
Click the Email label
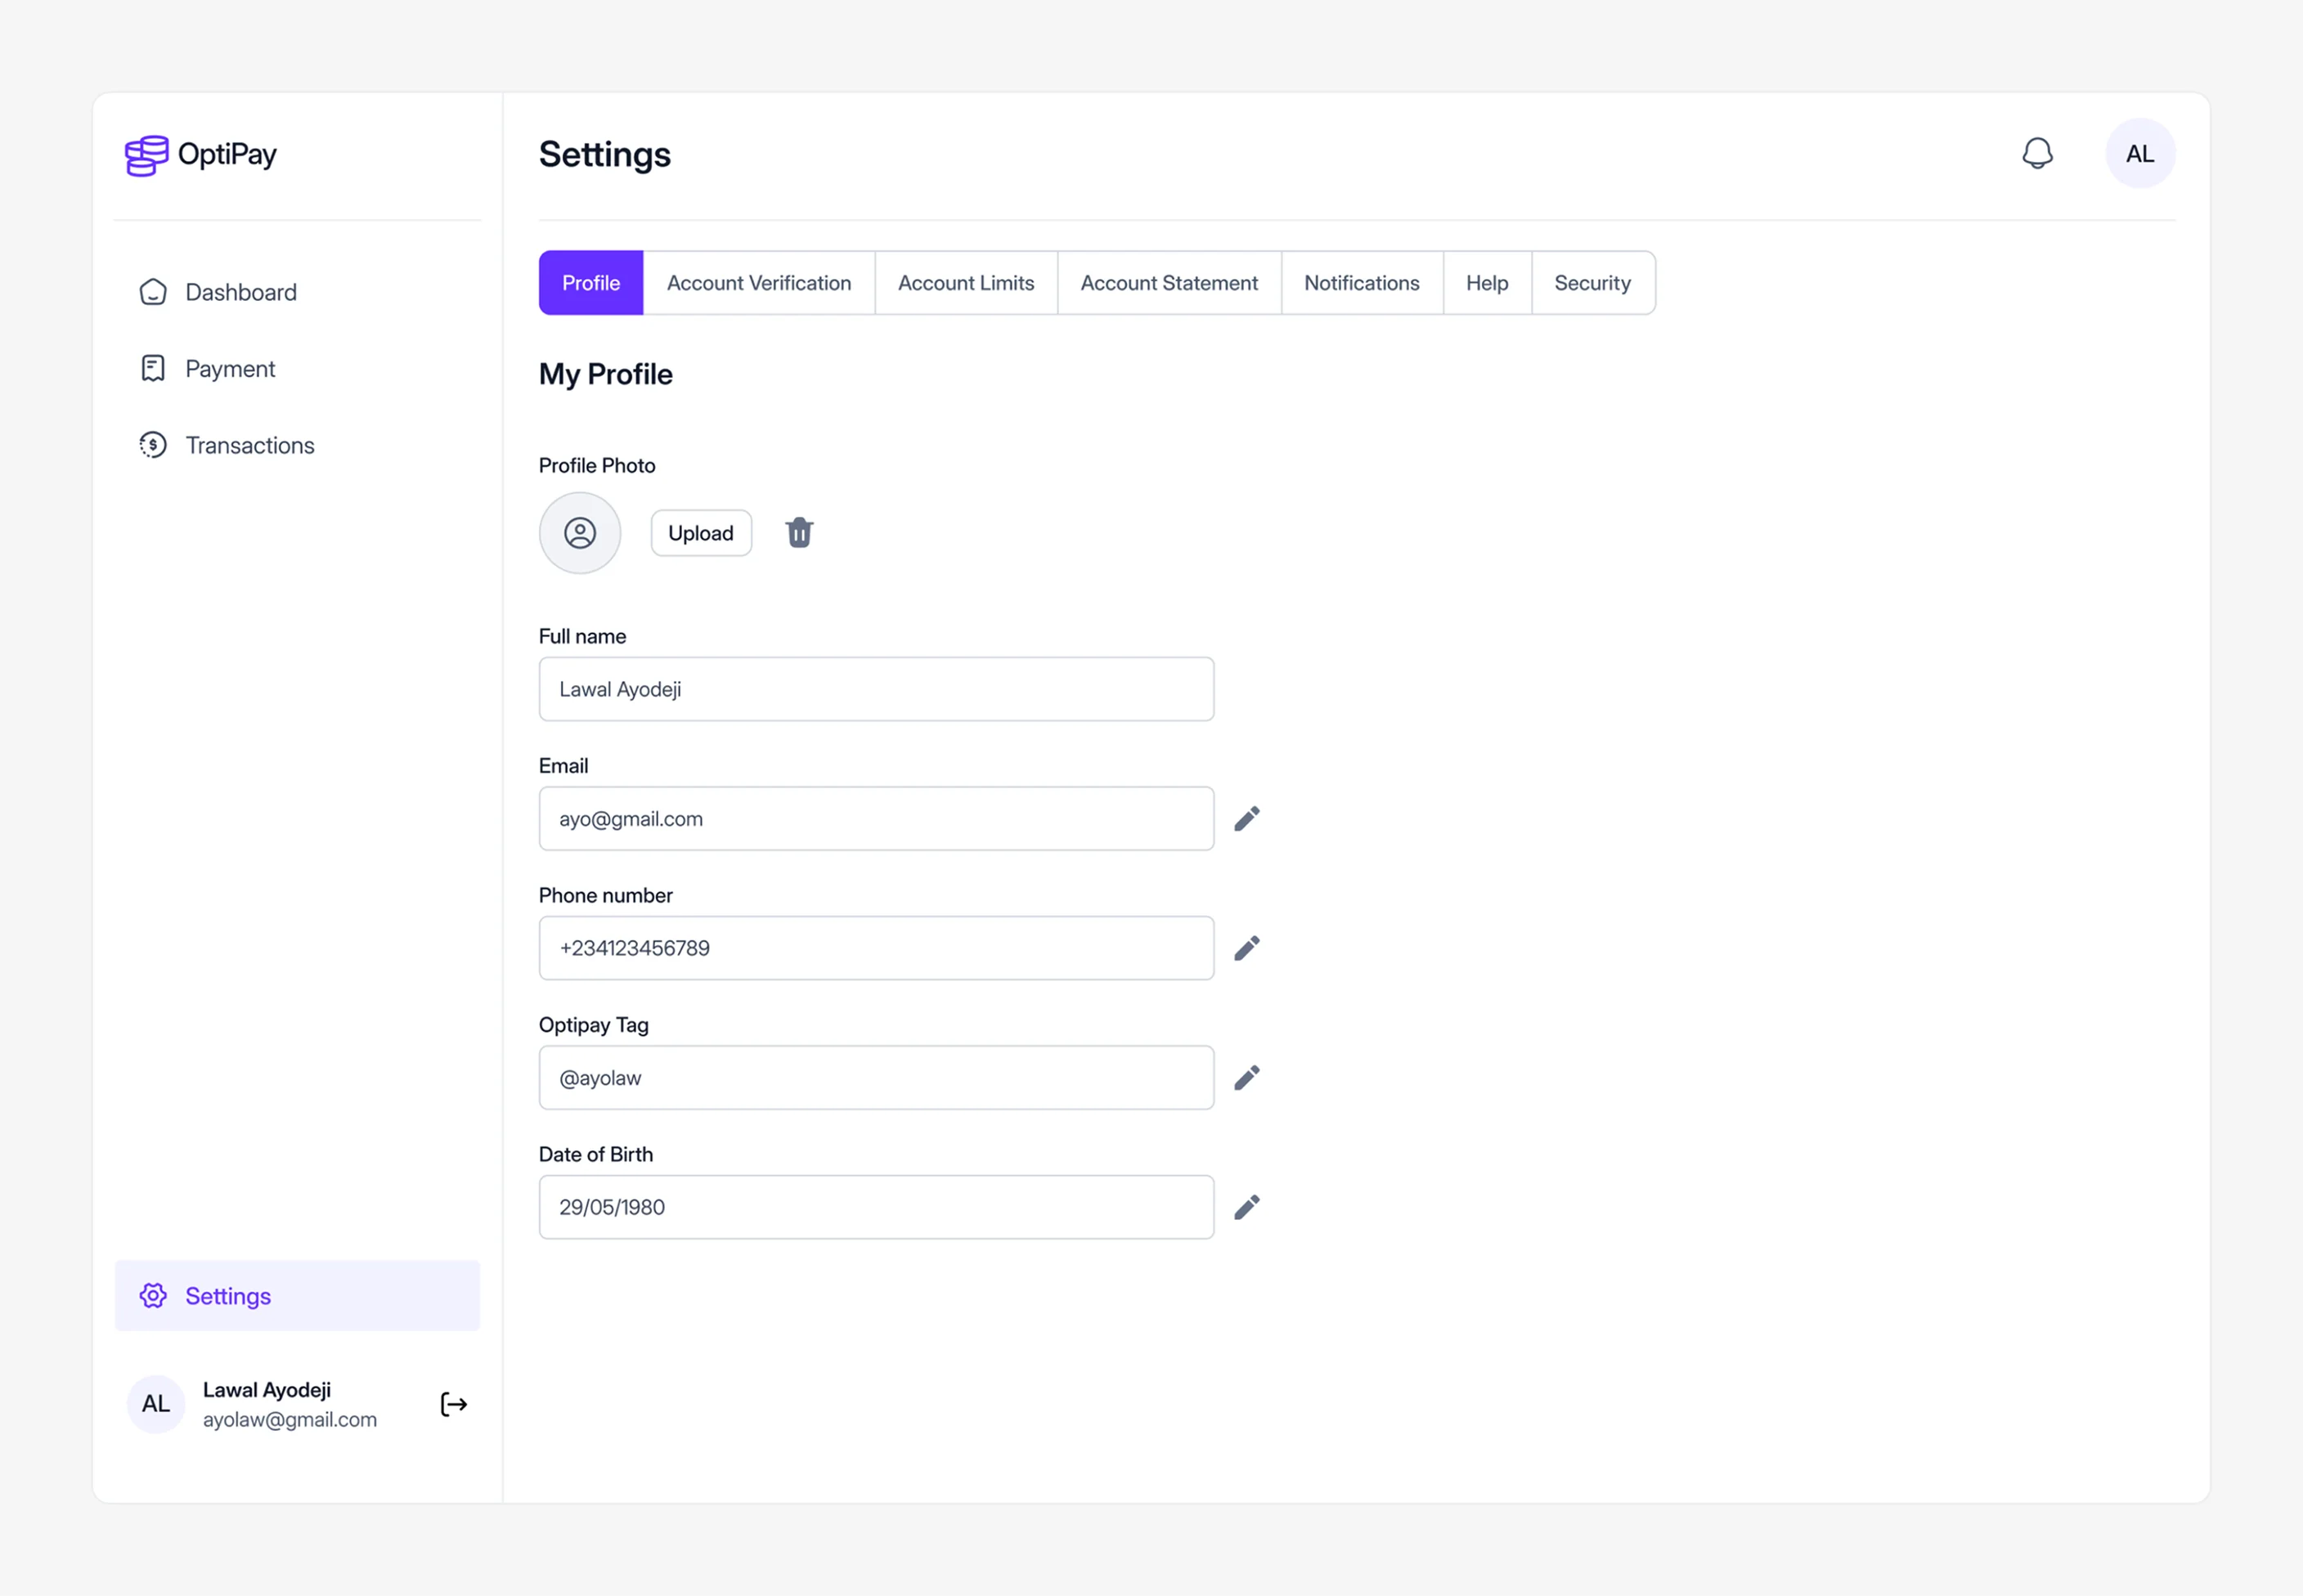tap(563, 766)
